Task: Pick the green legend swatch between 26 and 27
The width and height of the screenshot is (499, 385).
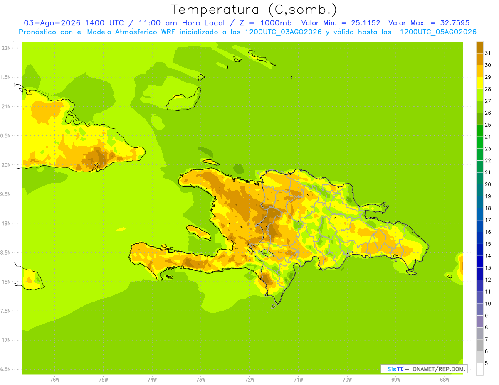Action: pos(479,107)
